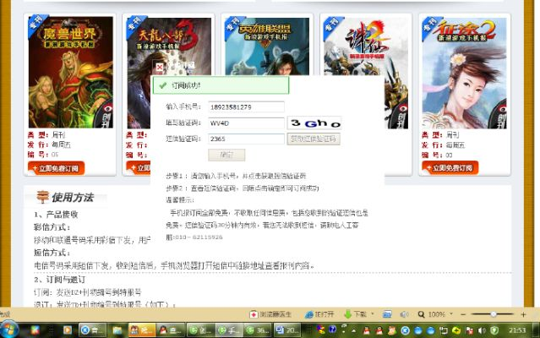Click the magnifier zoom icon in status bar
Screen dimensions: 540x338
pyautogui.click(x=421, y=314)
